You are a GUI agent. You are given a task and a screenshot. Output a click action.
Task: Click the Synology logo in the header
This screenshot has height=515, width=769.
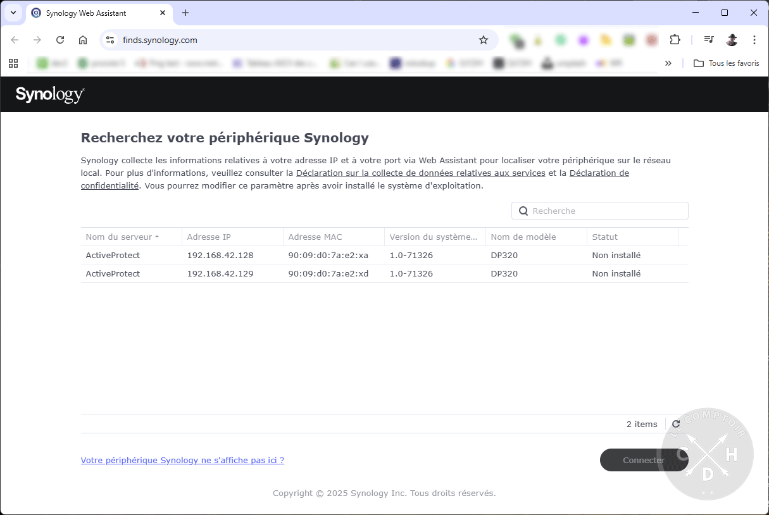pyautogui.click(x=50, y=94)
